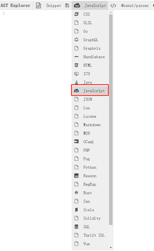Click the scrollbar down arrow in list

[x=111, y=248]
